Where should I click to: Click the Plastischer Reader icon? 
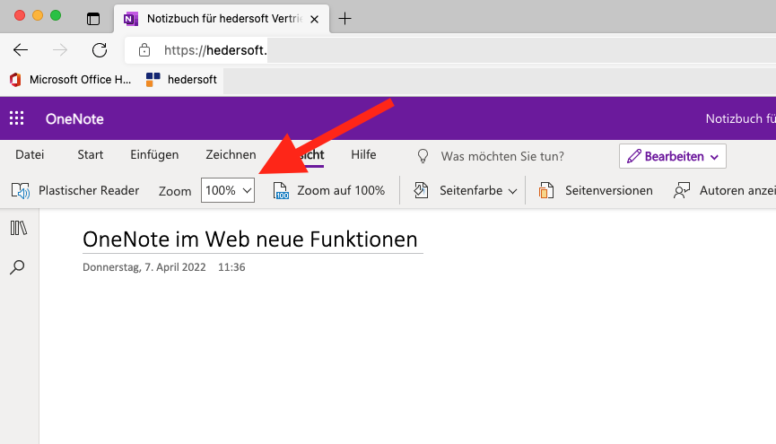(21, 190)
